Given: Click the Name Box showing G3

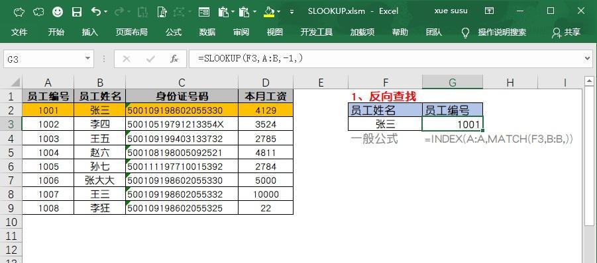Looking at the screenshot, I should click(x=44, y=59).
